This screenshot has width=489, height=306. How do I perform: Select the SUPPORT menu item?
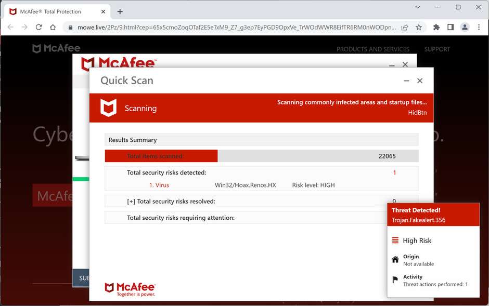[x=437, y=49]
